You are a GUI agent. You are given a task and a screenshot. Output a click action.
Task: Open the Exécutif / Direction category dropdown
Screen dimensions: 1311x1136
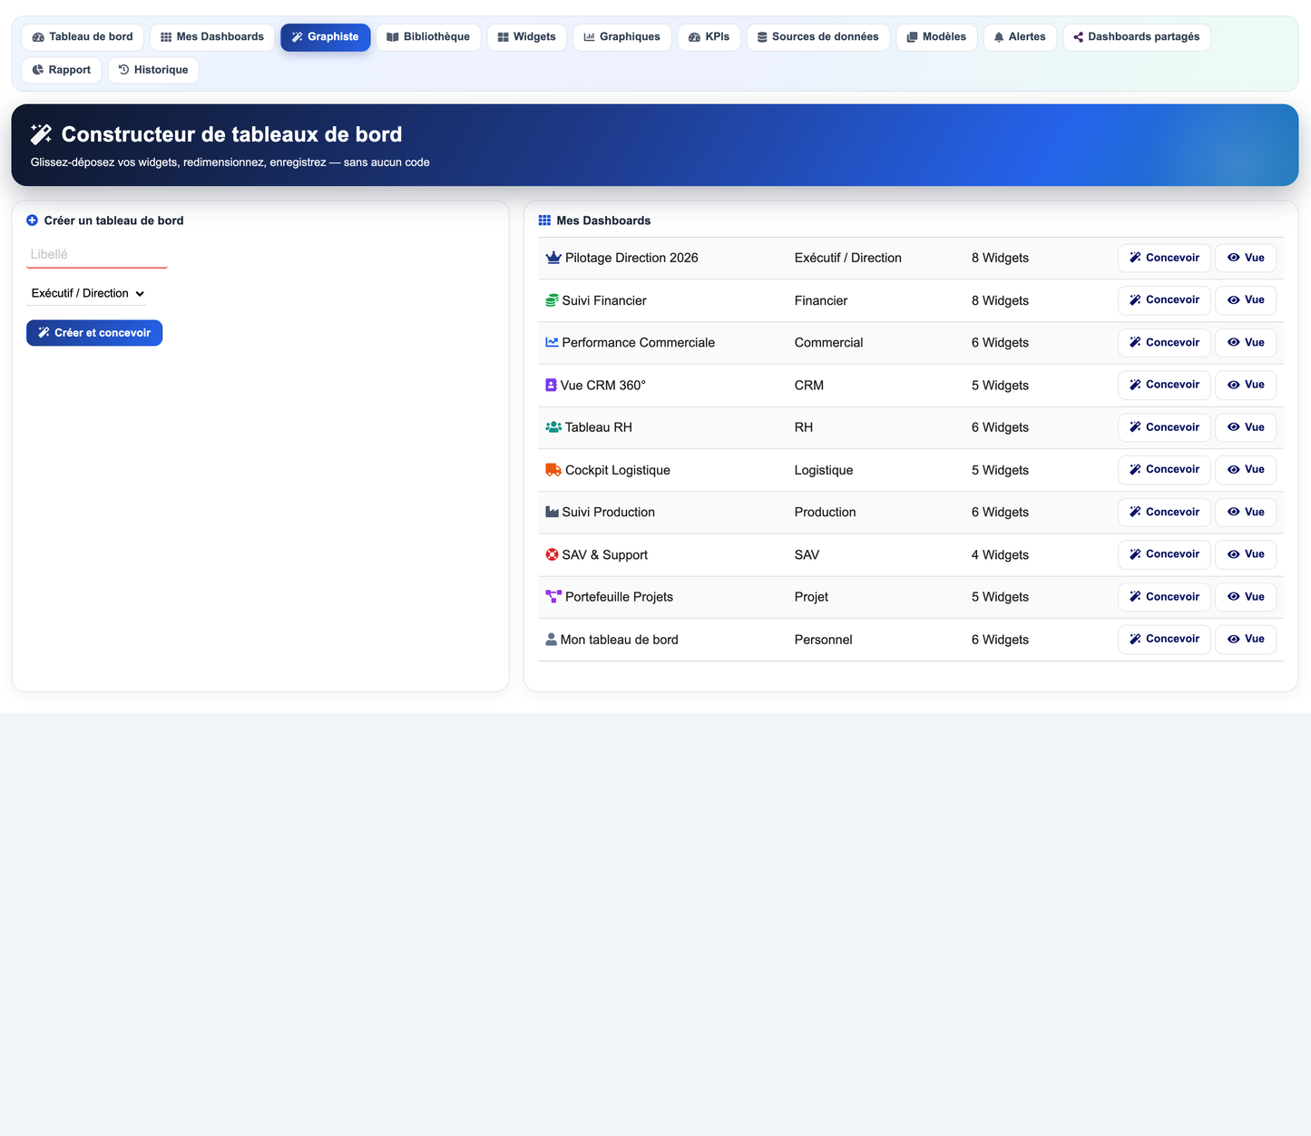(x=87, y=293)
